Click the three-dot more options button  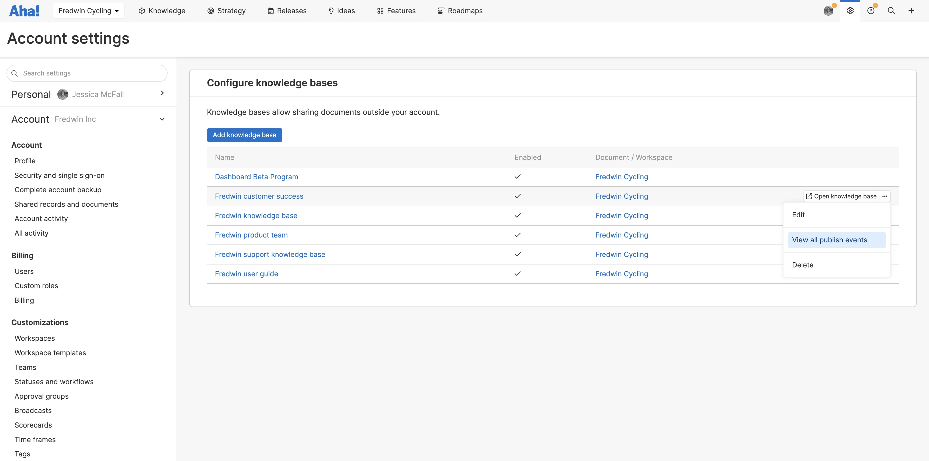(885, 196)
